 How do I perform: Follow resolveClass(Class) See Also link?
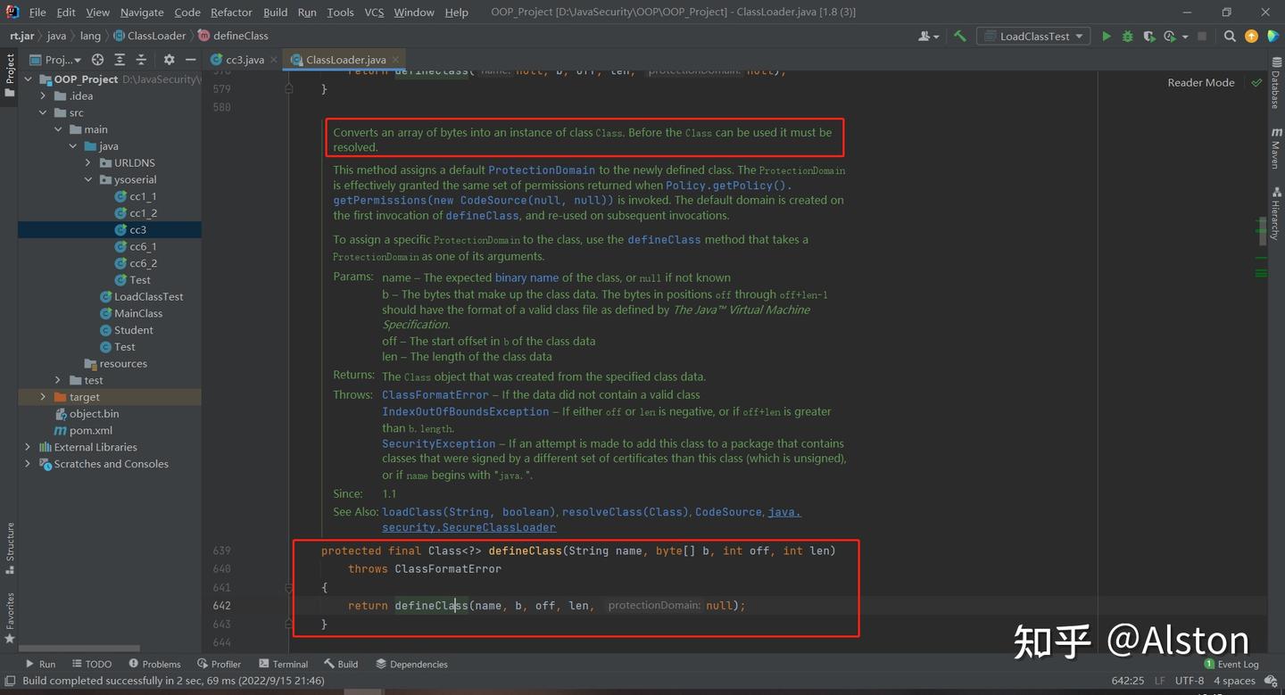coord(626,512)
